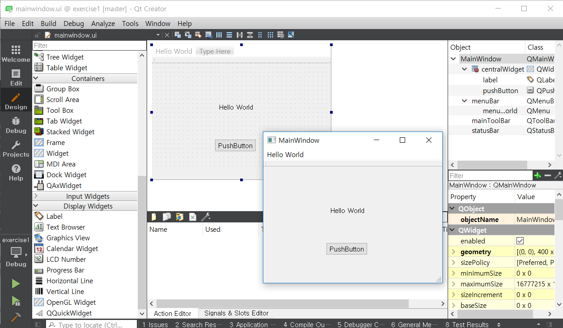
Task: Click Break Layout toolbar icon
Action: pyautogui.click(x=281, y=35)
